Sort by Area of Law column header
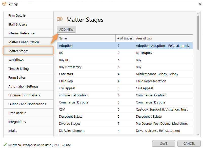204x150 pixels. [164, 38]
